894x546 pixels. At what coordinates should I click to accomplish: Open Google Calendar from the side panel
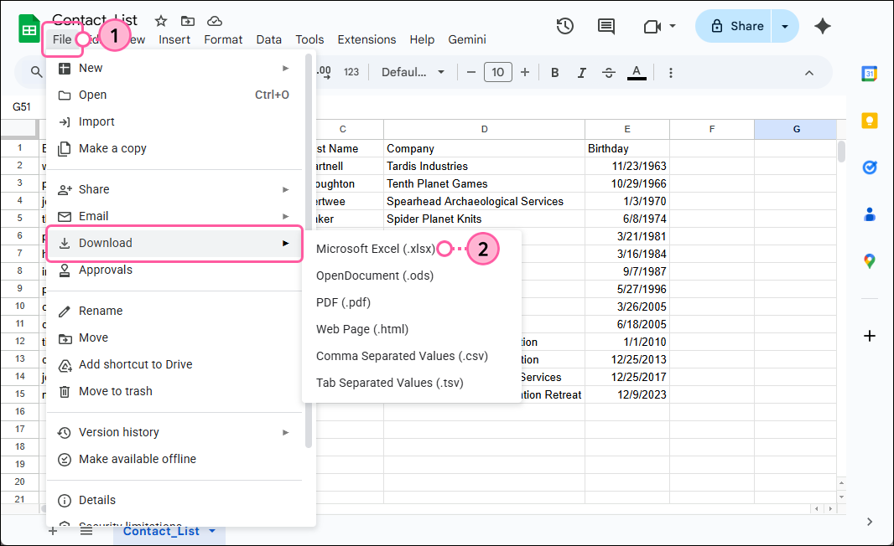tap(870, 74)
